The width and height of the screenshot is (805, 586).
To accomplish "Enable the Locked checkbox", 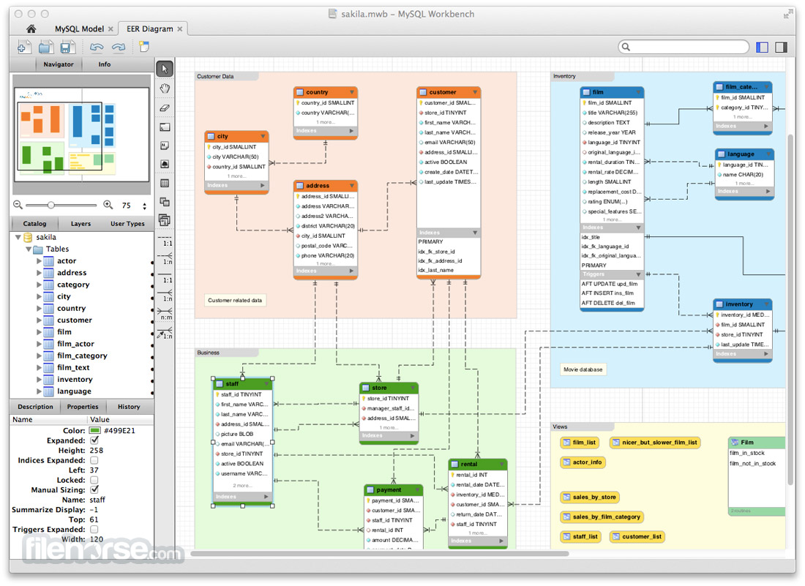I will click(x=94, y=480).
